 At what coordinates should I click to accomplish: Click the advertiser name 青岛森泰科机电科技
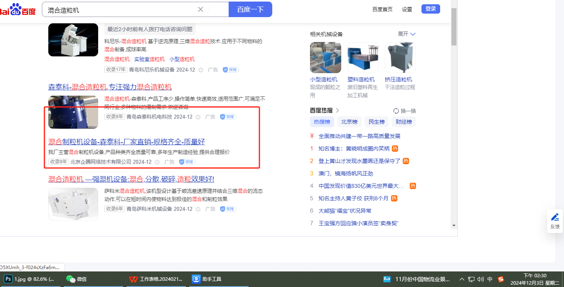click(x=149, y=117)
